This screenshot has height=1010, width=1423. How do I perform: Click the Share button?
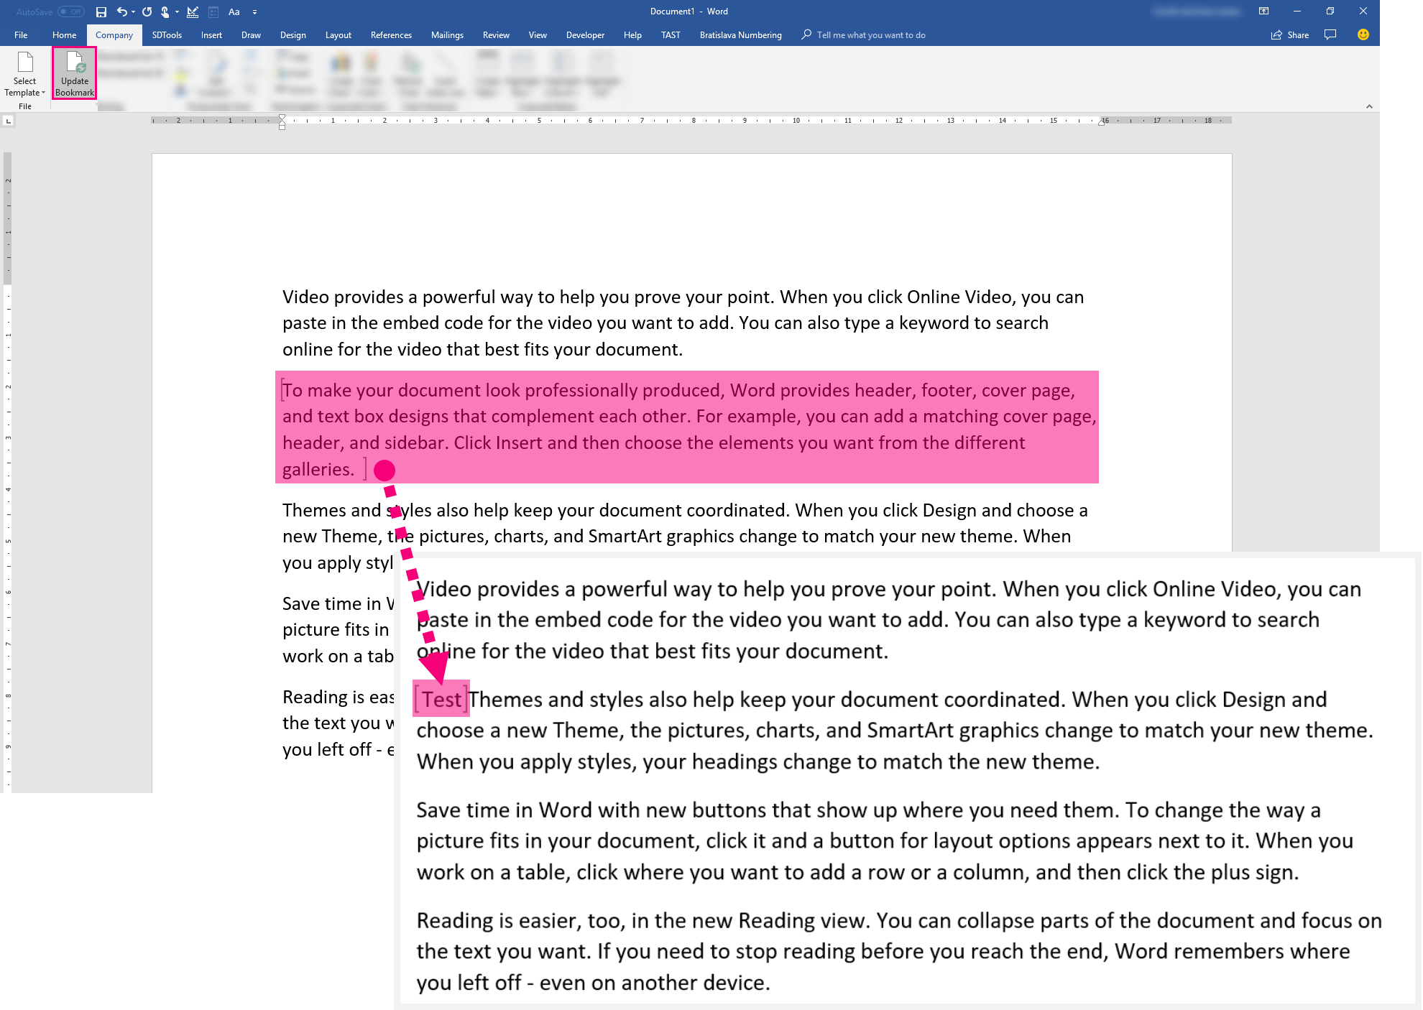coord(1290,34)
